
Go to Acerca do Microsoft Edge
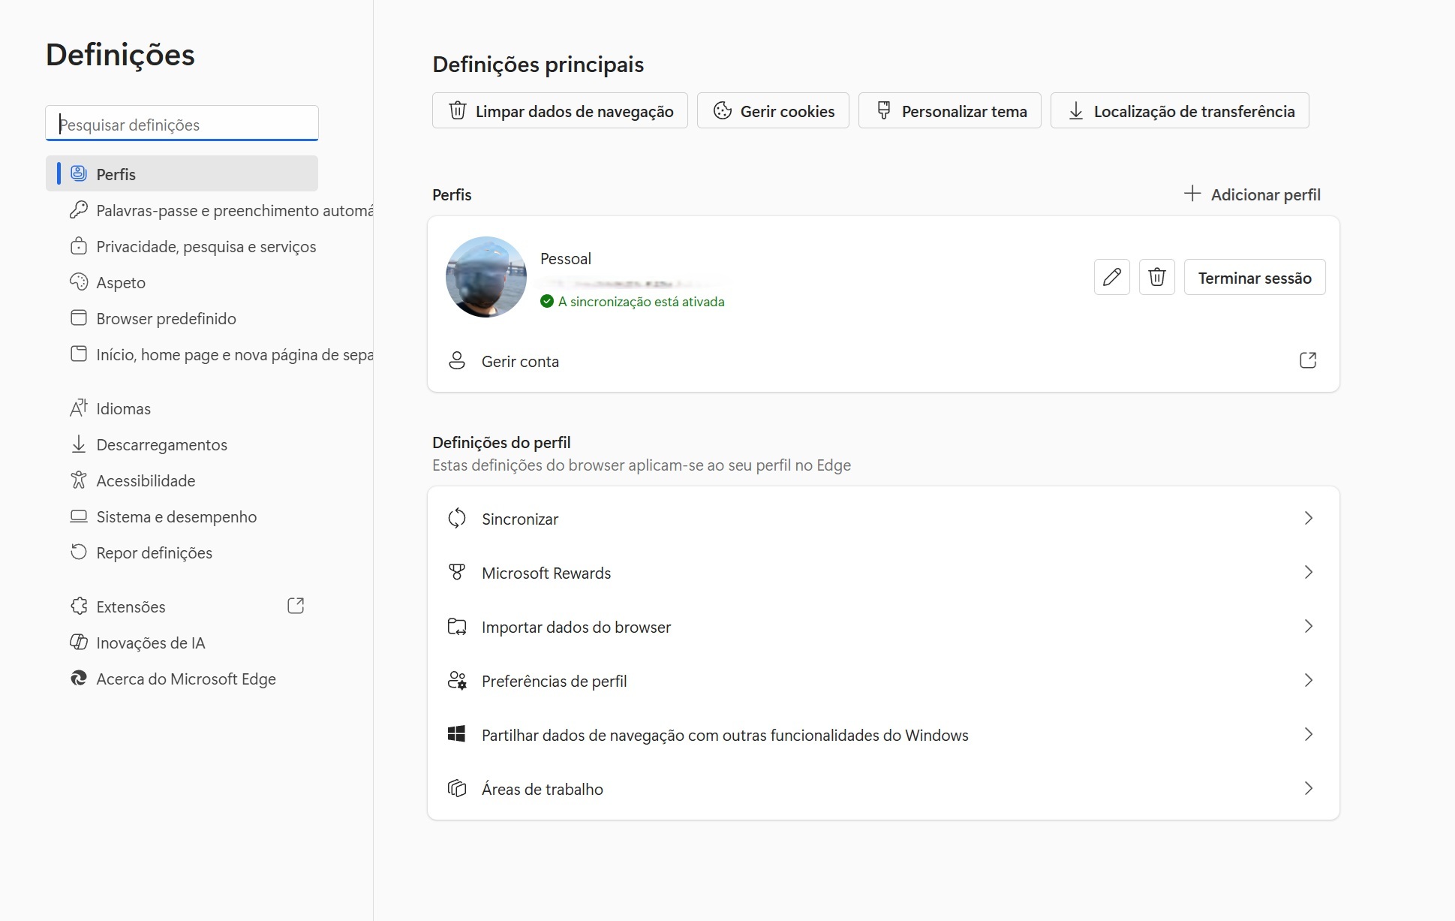click(185, 679)
